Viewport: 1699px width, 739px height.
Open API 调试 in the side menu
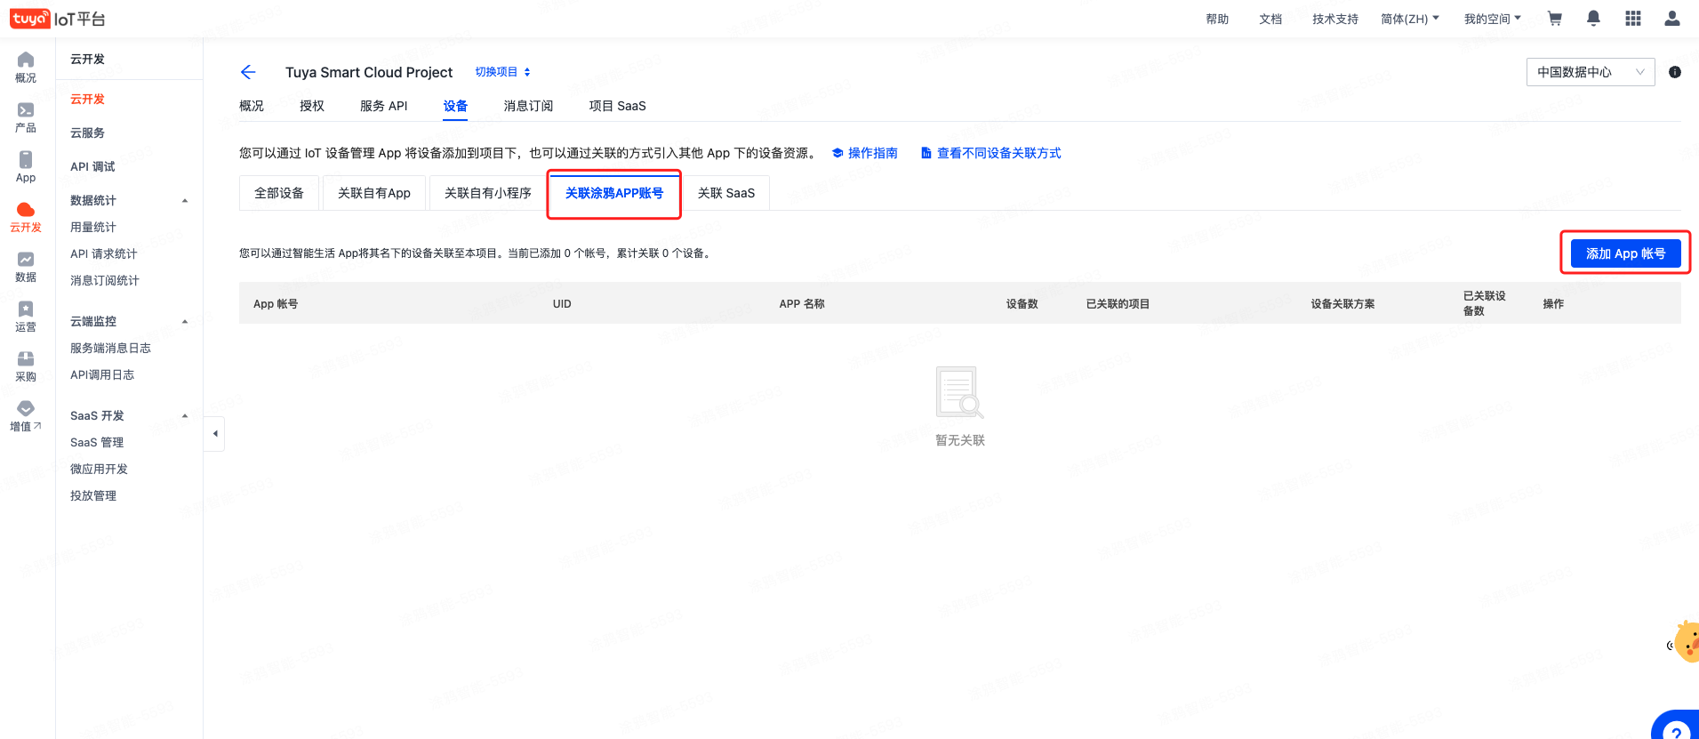[92, 166]
